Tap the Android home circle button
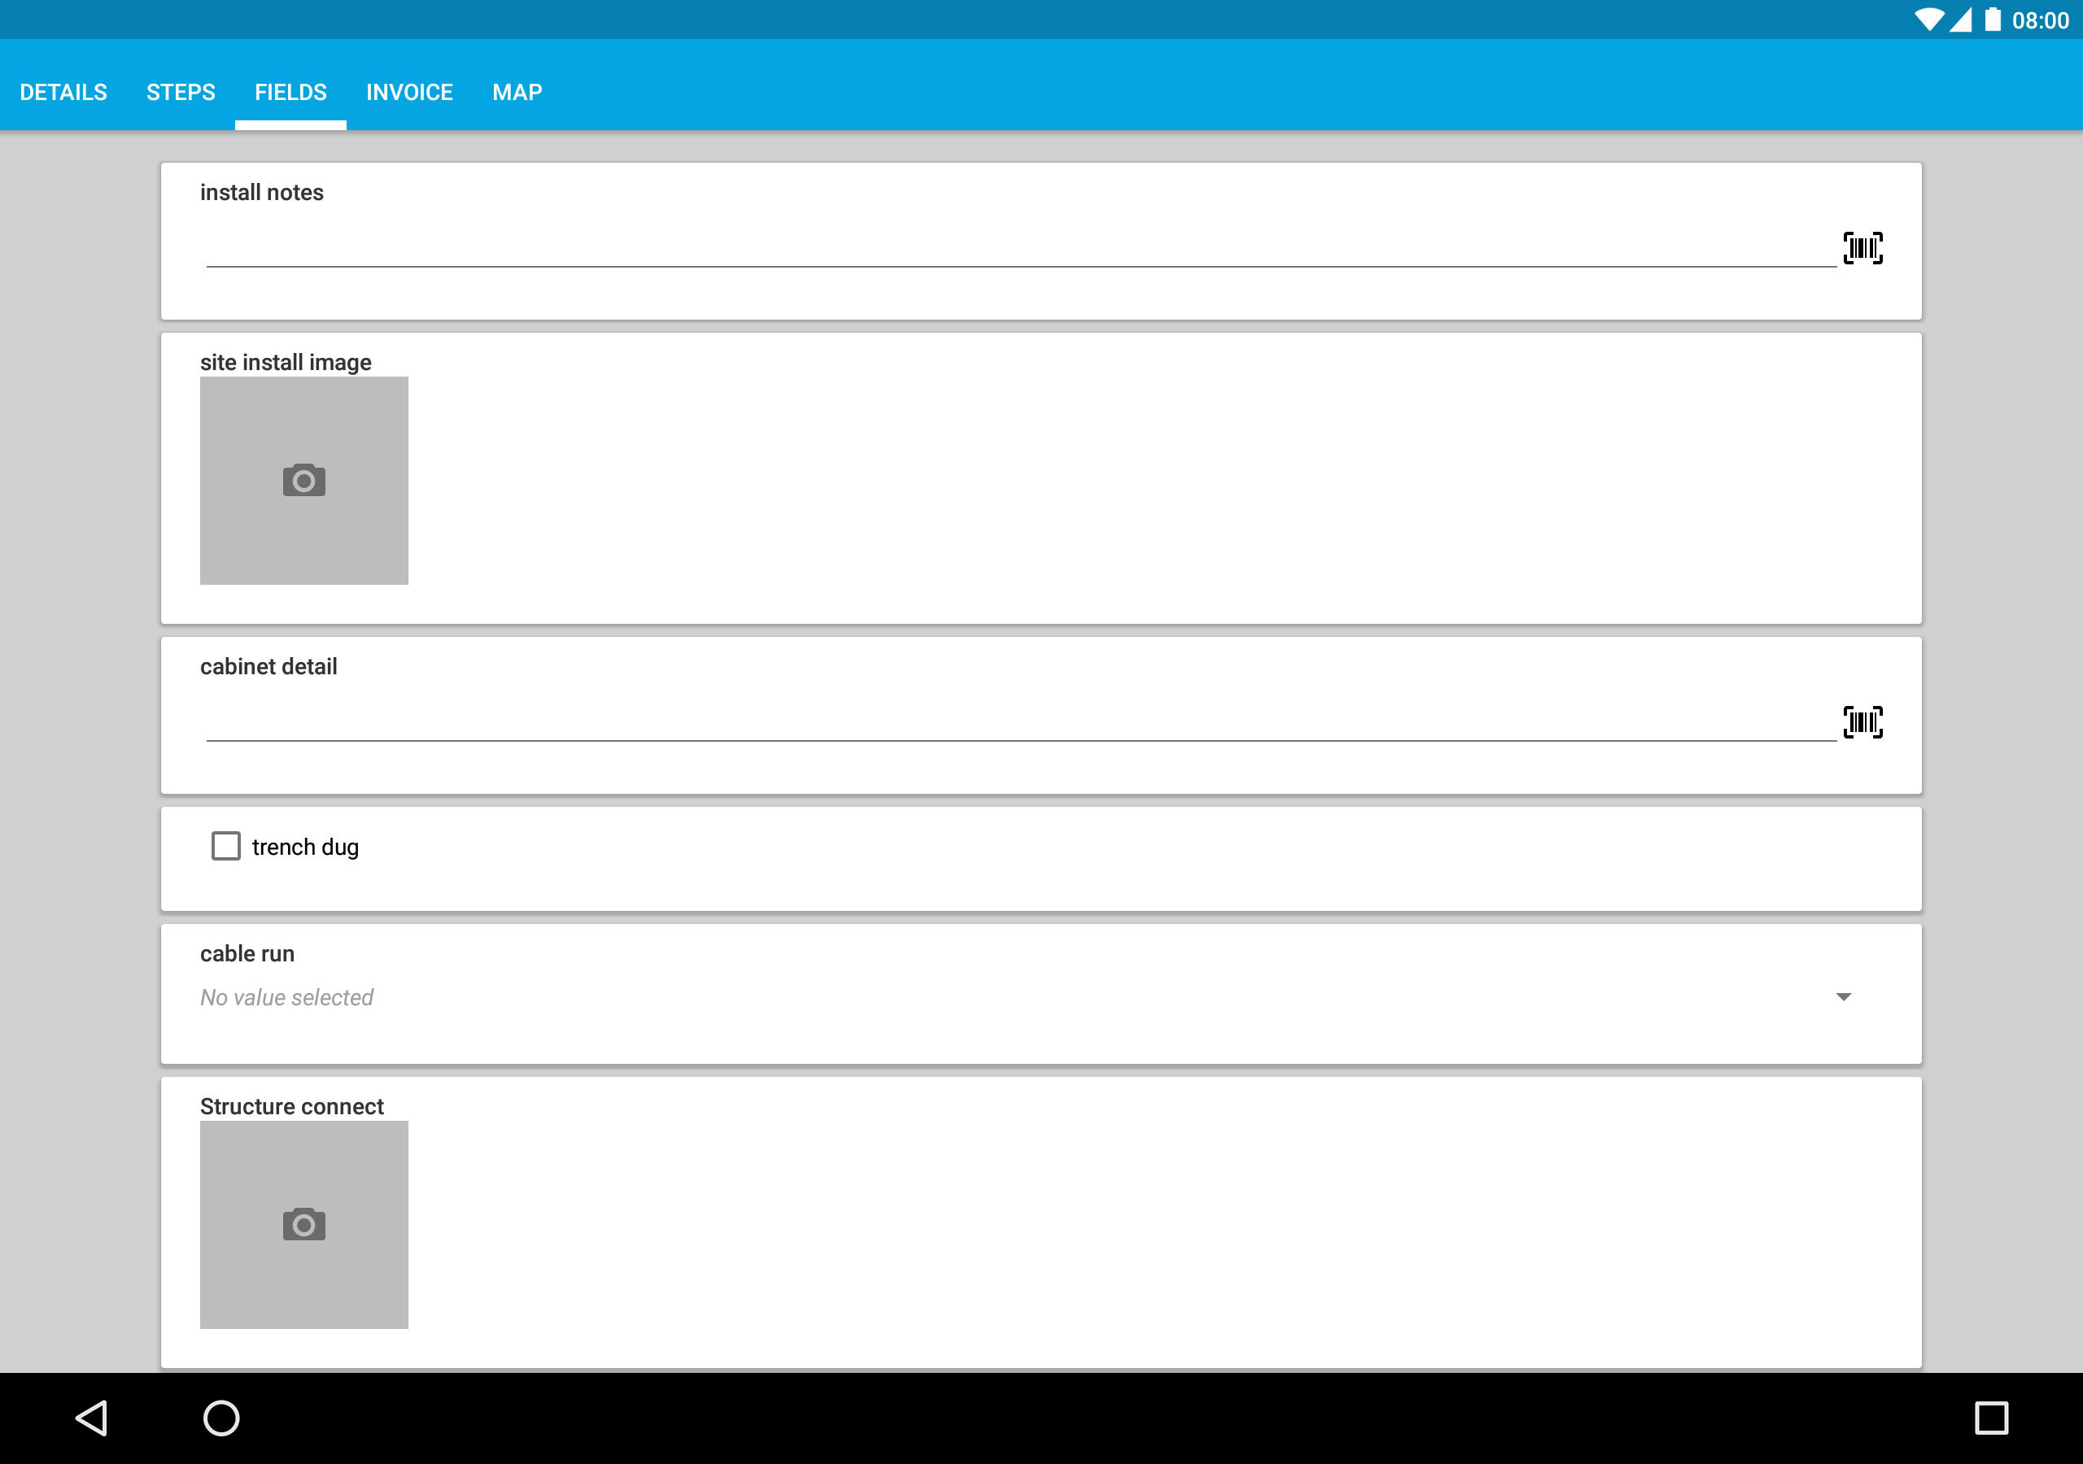 tap(221, 1418)
